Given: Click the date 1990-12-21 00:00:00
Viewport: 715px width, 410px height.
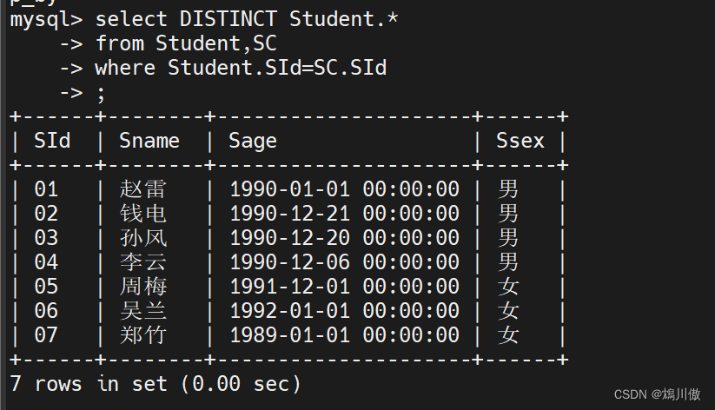Looking at the screenshot, I should pos(344,214).
